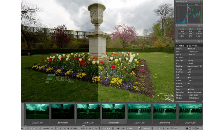This screenshot has width=224, height=130.
Task: Go to the next image with right arrow
Action: [39, 128]
